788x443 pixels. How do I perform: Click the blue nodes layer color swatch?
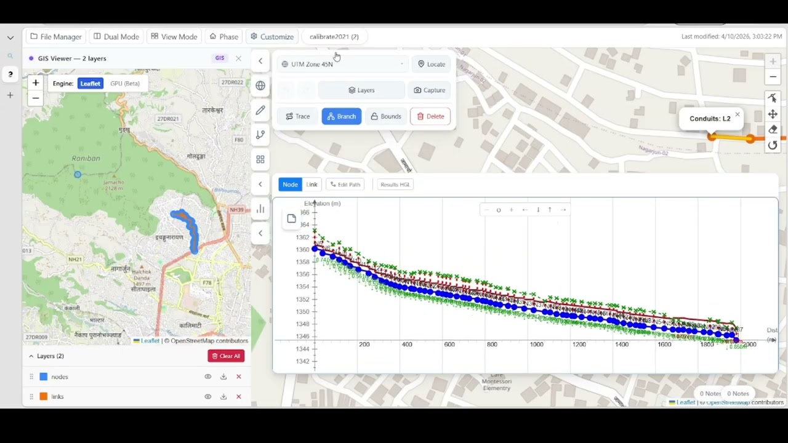(x=44, y=377)
